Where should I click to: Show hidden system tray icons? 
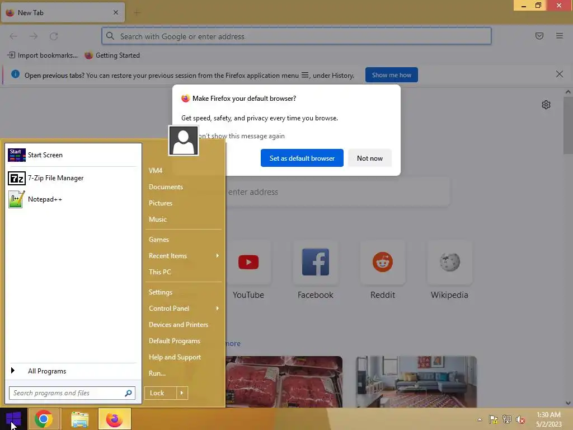click(x=480, y=419)
